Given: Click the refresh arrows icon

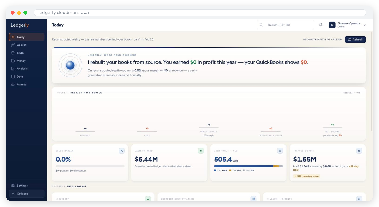Looking at the screenshot, I should point(350,39).
